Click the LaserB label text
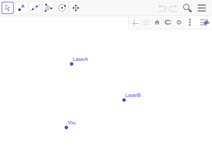 pos(133,95)
